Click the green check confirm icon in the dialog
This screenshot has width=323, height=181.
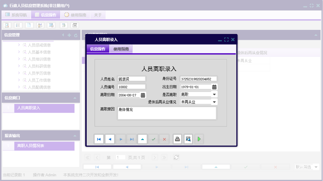153,139
